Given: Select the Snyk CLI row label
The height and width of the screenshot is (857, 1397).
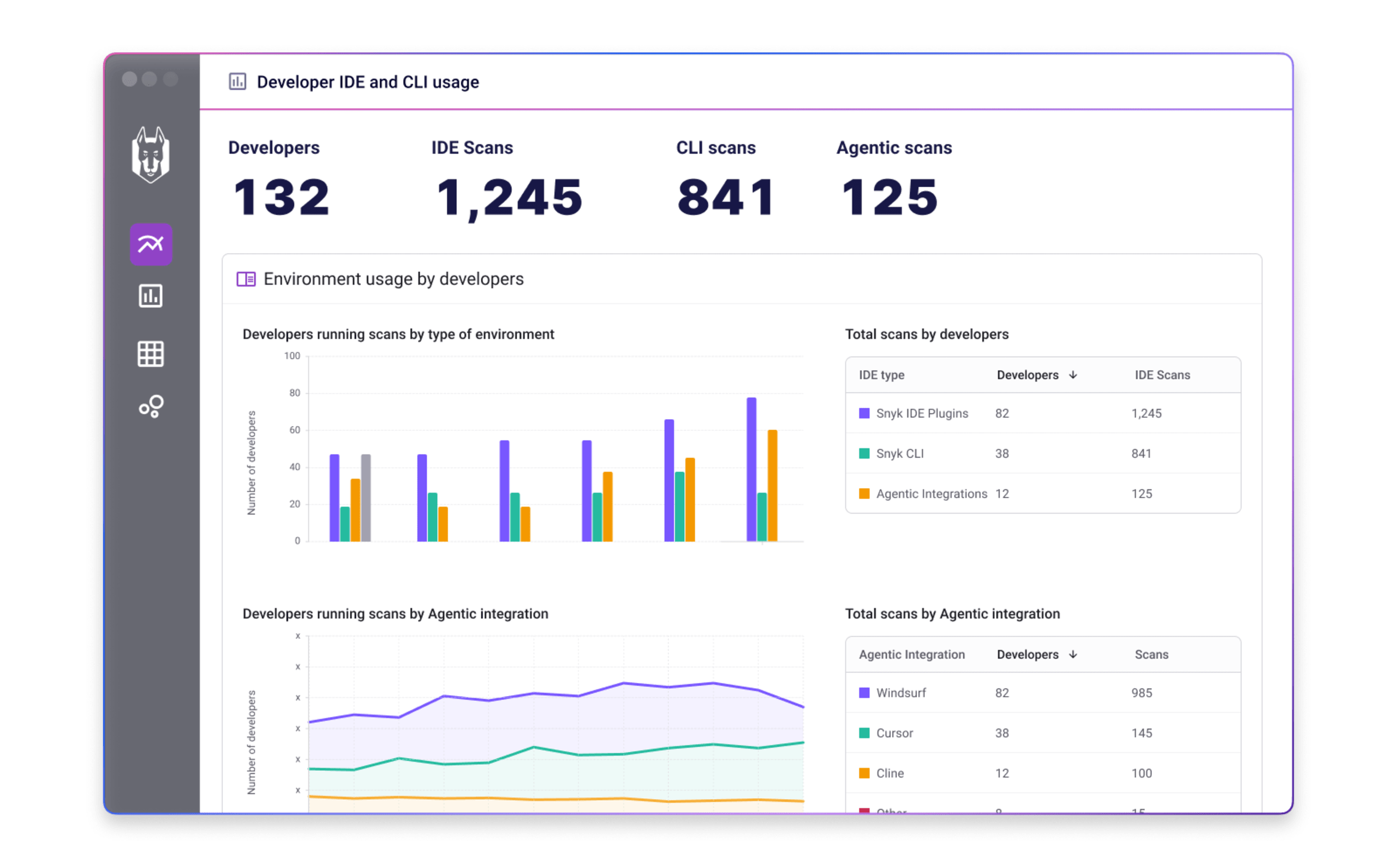Looking at the screenshot, I should tap(900, 454).
